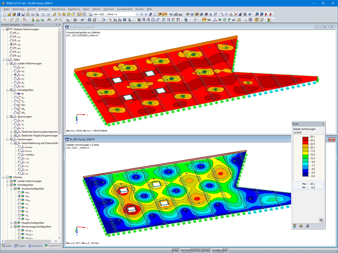The width and height of the screenshot is (338, 253).
Task: Collapse Schnittgrößen under Stäbe
Action: [7, 90]
